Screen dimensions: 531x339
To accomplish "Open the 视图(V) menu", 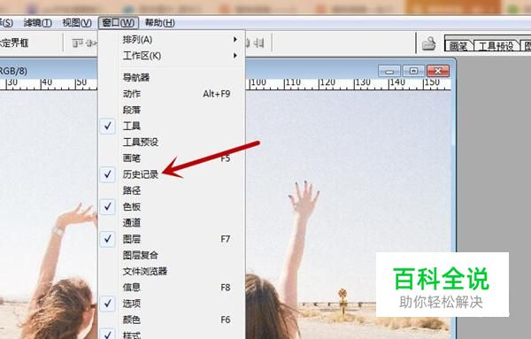I will tap(77, 23).
